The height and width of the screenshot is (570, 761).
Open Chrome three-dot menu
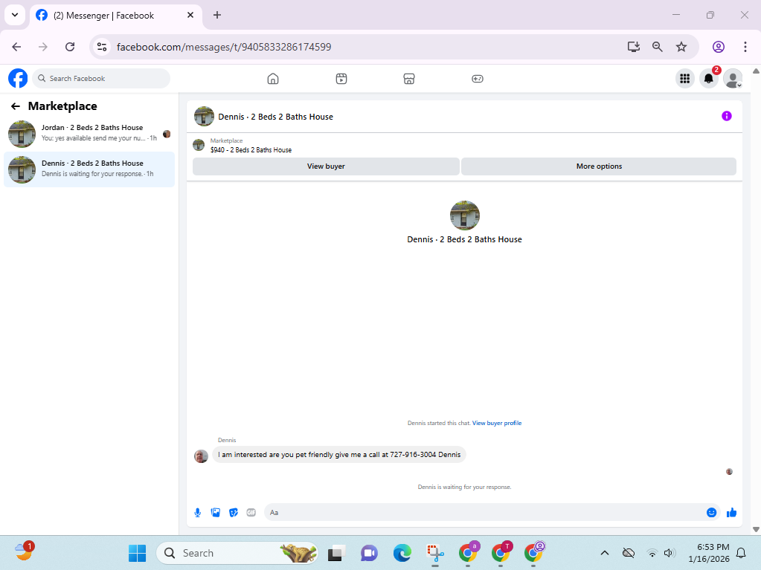(x=745, y=47)
